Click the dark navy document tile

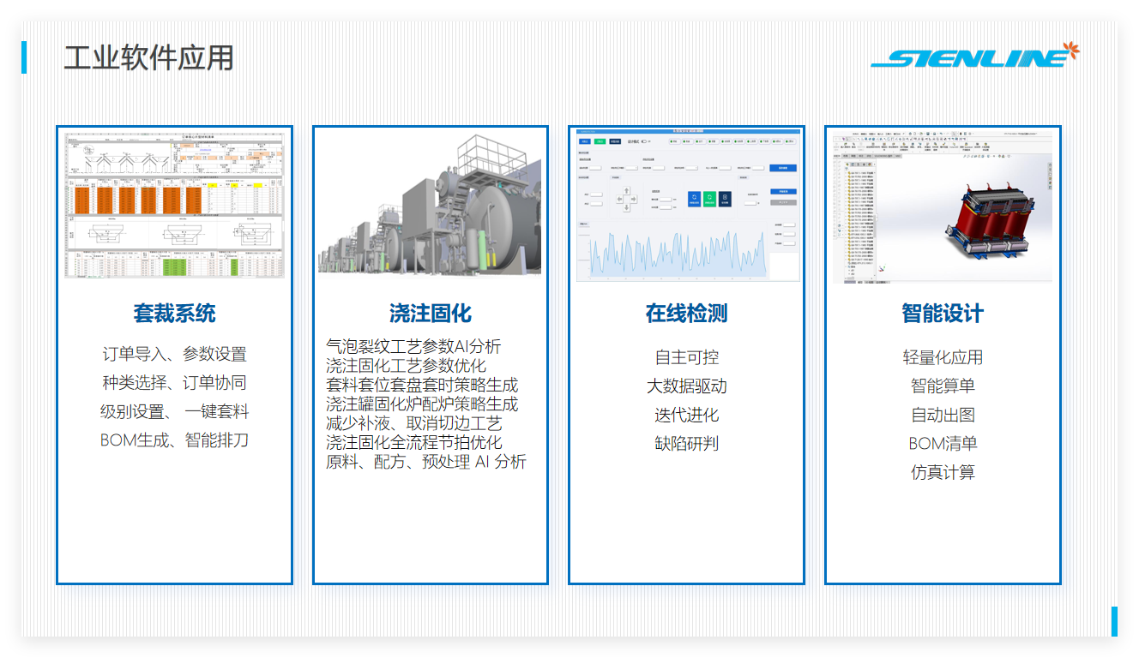coord(725,199)
